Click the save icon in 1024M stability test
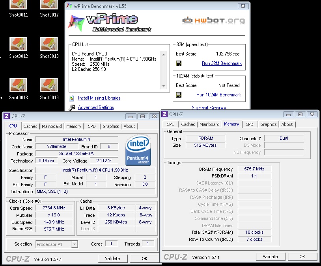Image resolution: width=321 pixels, height=266 pixels. pos(179,95)
